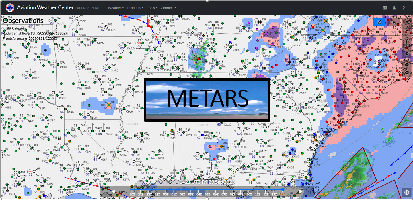Step the timeline forward with the right arrow
The width and height of the screenshot is (413, 200).
[x=301, y=192]
